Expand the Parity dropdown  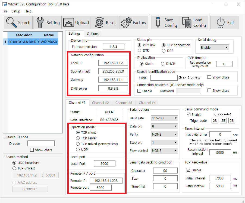164,134
